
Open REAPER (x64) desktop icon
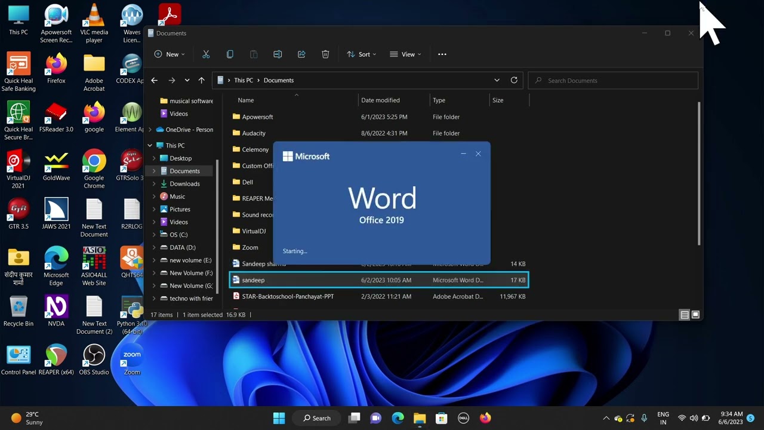[56, 360]
